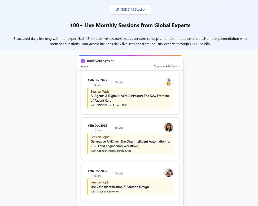Click the Radhakrishnan Krishna Kripa expert name
258x206 pixels.
click(x=114, y=151)
